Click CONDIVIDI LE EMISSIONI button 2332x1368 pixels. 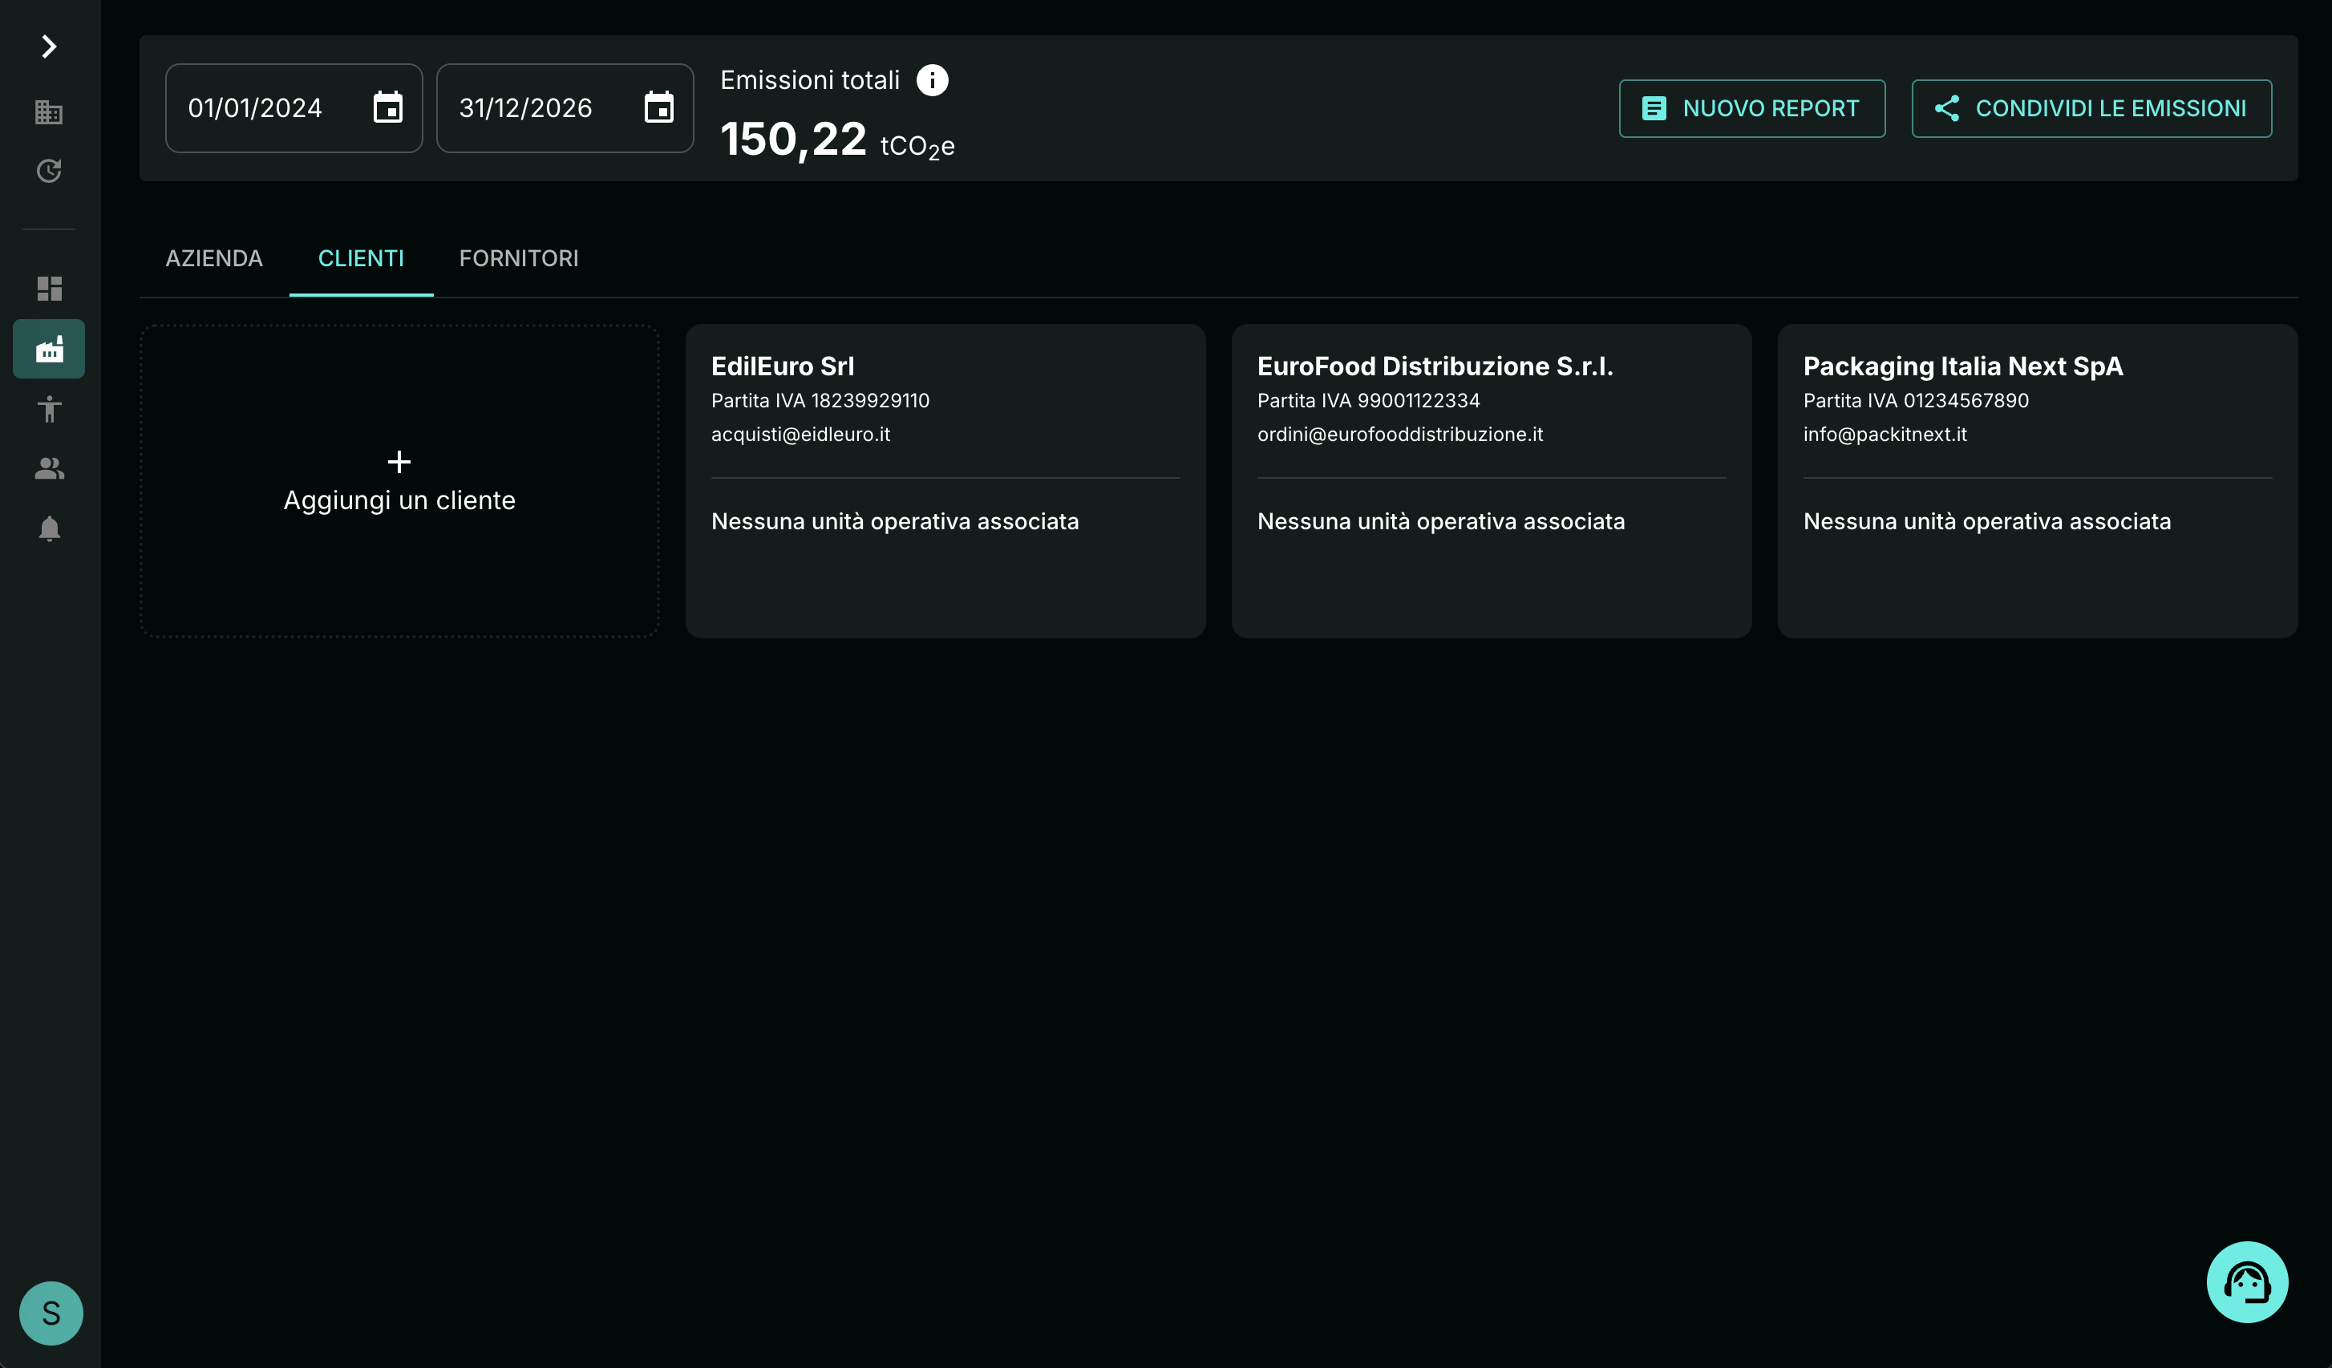point(2091,108)
